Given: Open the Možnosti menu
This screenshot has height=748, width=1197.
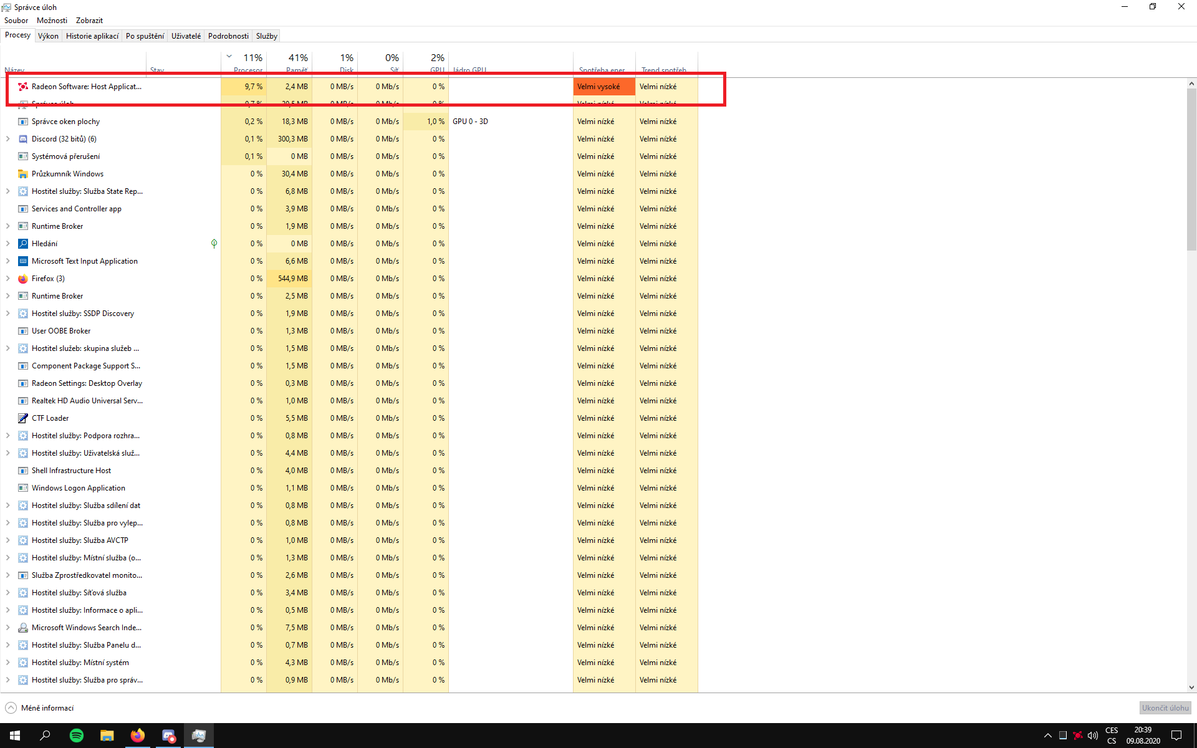Looking at the screenshot, I should pos(52,21).
